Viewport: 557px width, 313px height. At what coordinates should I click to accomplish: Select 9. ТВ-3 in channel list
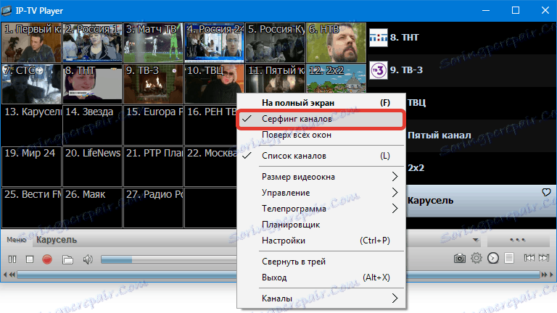pyautogui.click(x=461, y=70)
